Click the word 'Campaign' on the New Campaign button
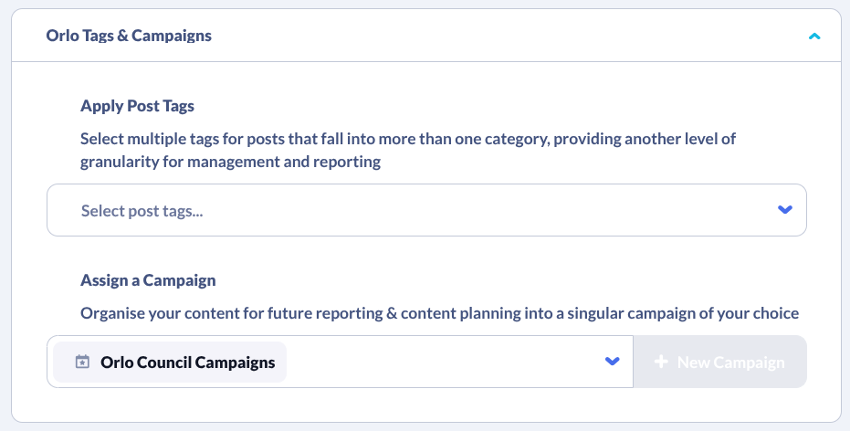This screenshot has width=850, height=431. point(749,363)
